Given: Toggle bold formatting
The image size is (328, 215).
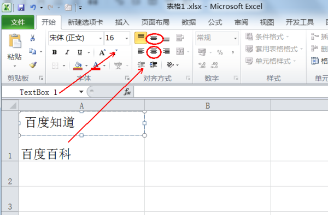Looking at the screenshot, I should pyautogui.click(x=55, y=52).
